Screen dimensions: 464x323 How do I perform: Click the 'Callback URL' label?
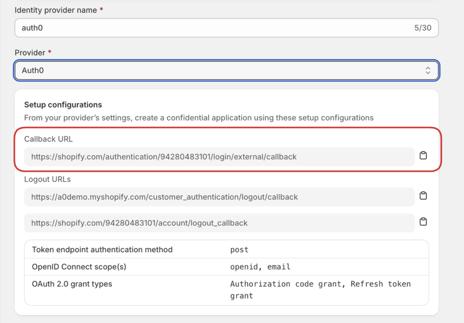48,139
